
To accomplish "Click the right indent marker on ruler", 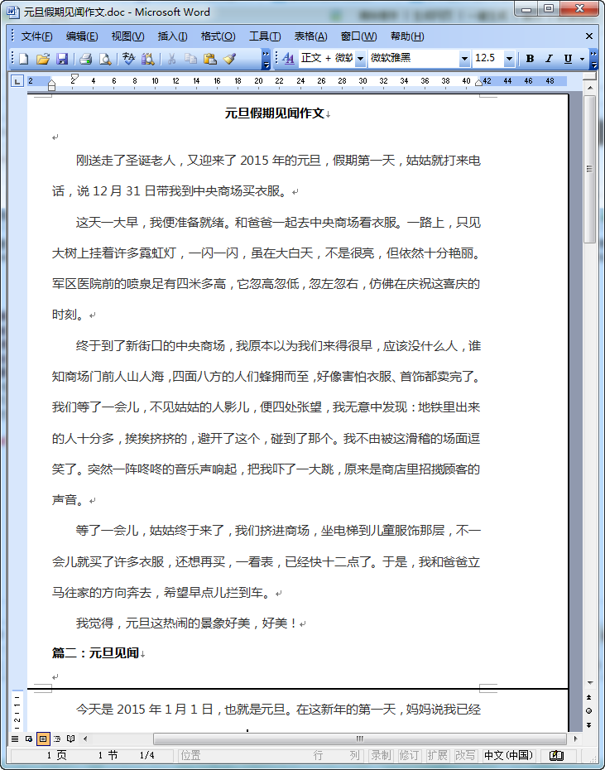I will (x=479, y=84).
